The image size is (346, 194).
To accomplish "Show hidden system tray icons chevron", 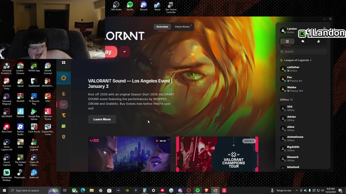I will tap(297, 190).
